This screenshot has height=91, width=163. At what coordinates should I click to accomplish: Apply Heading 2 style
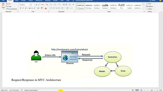click(105, 6)
